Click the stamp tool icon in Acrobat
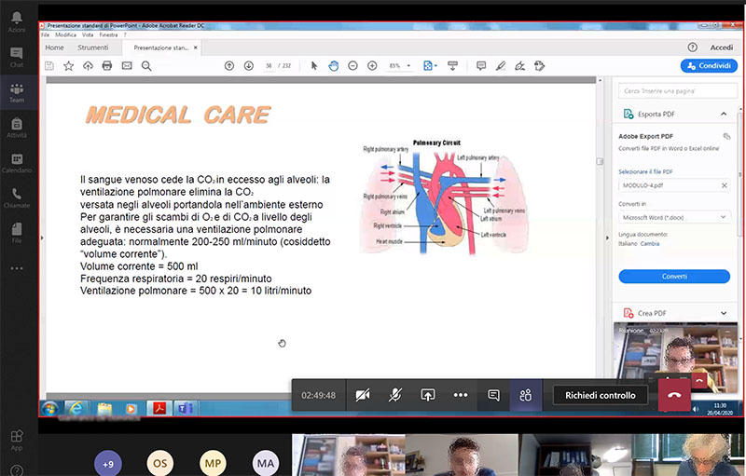 click(539, 66)
